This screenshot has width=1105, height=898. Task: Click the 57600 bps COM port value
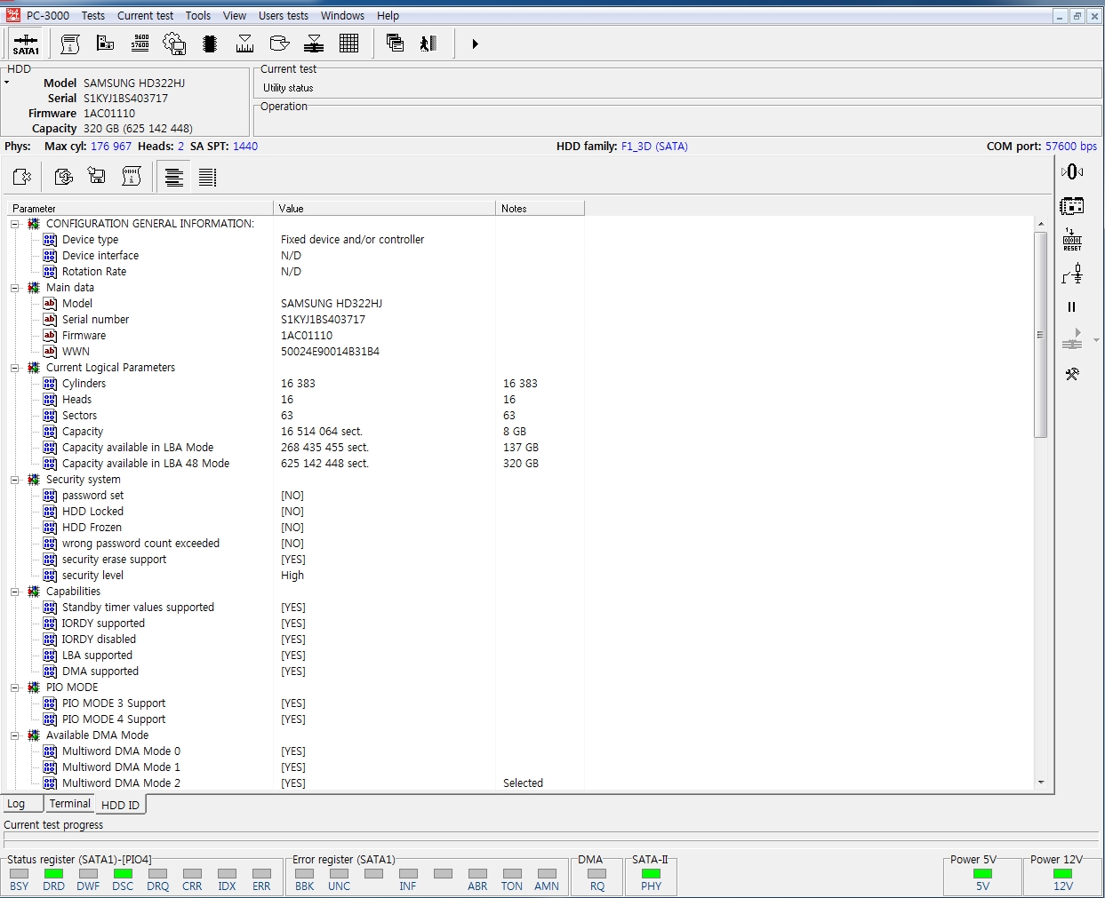click(1071, 147)
